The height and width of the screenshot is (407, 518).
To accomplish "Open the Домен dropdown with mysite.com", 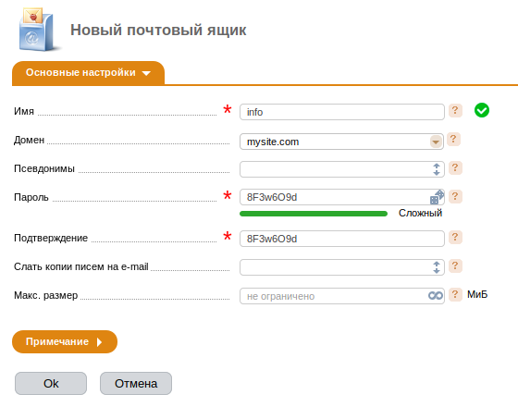I will tap(341, 142).
